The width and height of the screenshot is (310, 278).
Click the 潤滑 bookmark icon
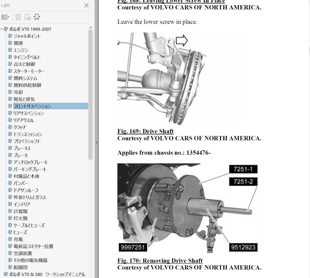tap(10, 43)
